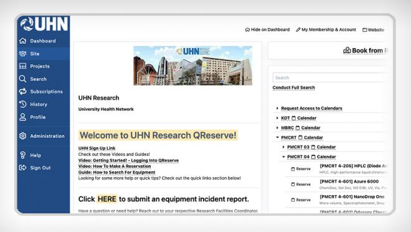Click the UHN buildings banner image
411x232 pixels.
[x=193, y=65]
